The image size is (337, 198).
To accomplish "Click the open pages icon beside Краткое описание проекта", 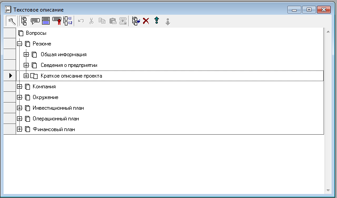I will (34, 76).
